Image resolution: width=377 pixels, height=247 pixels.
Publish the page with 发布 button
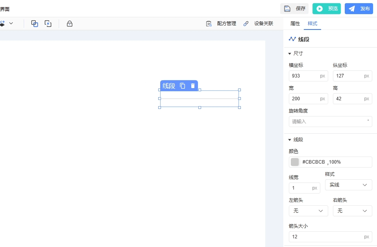359,9
